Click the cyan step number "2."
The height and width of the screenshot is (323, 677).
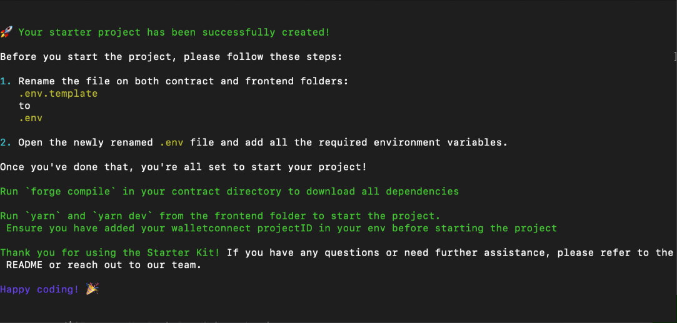(6, 142)
